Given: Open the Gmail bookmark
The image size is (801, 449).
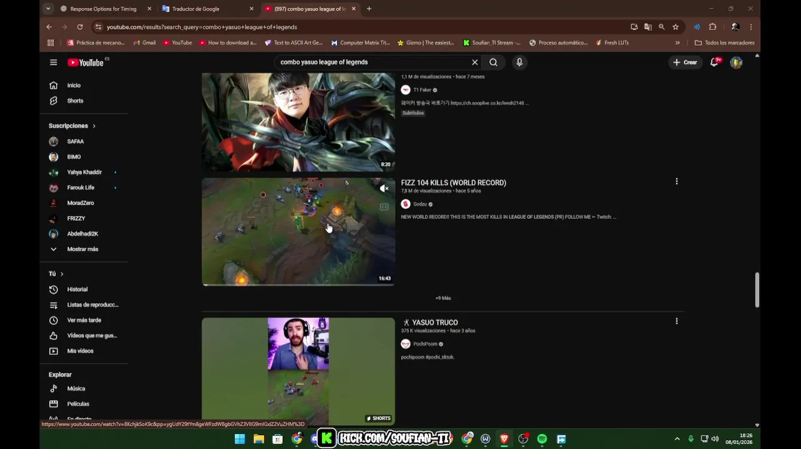Looking at the screenshot, I should coord(145,43).
